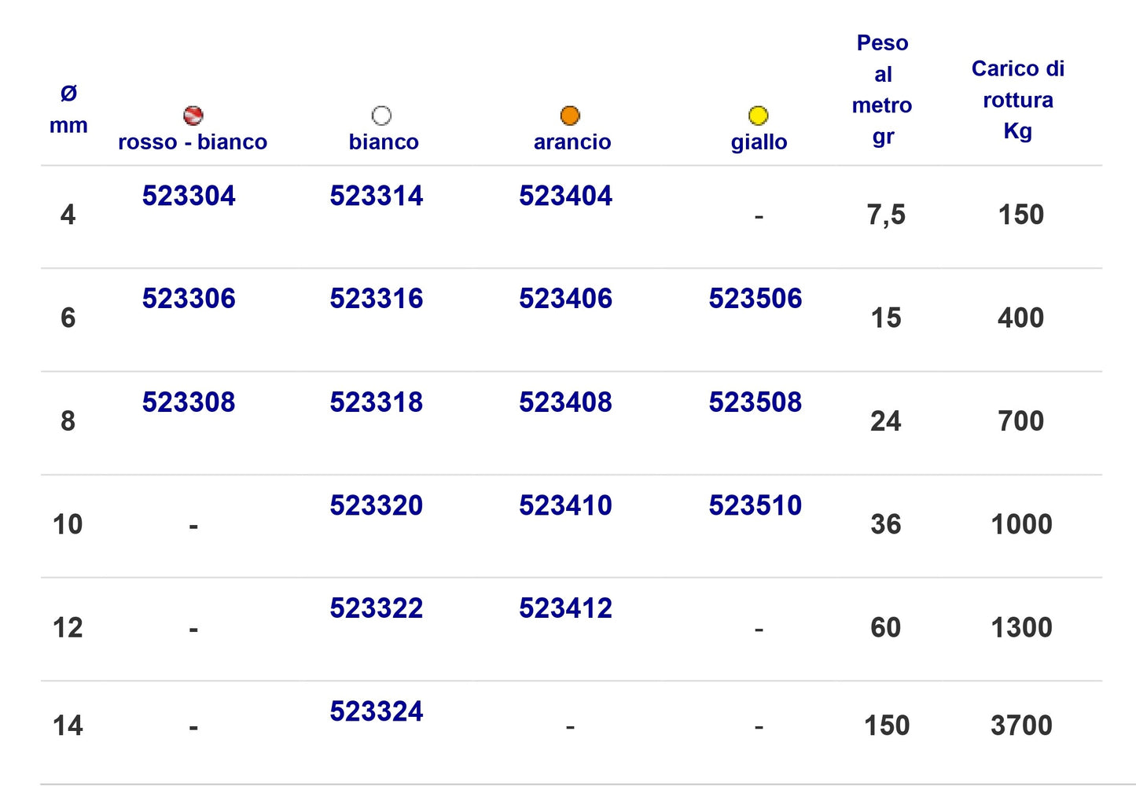This screenshot has height=808, width=1136.
Task: Open yellow rope code 523510
Action: pos(755,505)
